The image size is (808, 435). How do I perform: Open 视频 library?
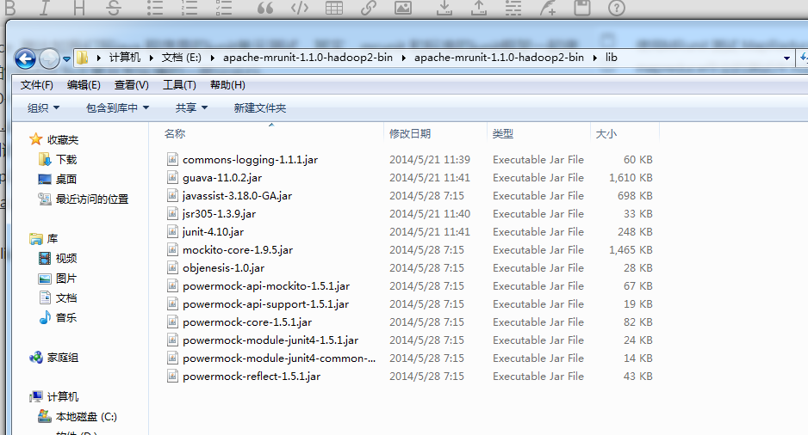coord(66,259)
